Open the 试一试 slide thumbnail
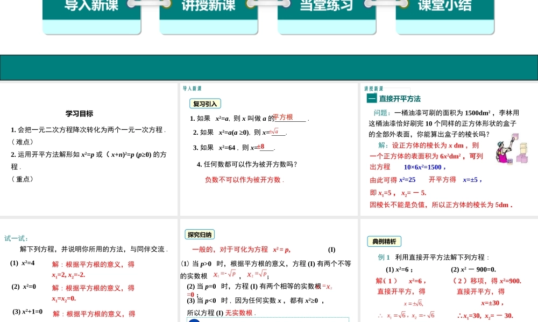538x322 pixels. click(x=88, y=271)
